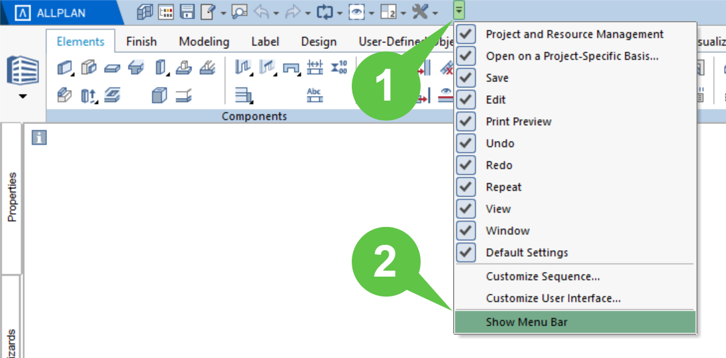Uncheck Open on a Project-Specific Basis entry

coord(466,56)
